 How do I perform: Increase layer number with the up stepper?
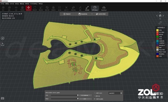pos(91,95)
